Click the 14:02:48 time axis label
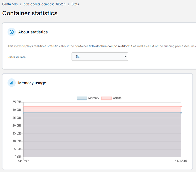This screenshot has height=172, width=196. point(181,161)
